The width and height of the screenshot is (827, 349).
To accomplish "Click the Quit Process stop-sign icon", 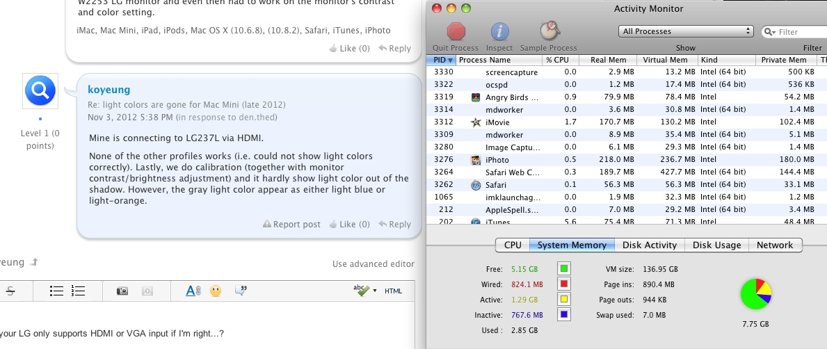I will (x=456, y=31).
